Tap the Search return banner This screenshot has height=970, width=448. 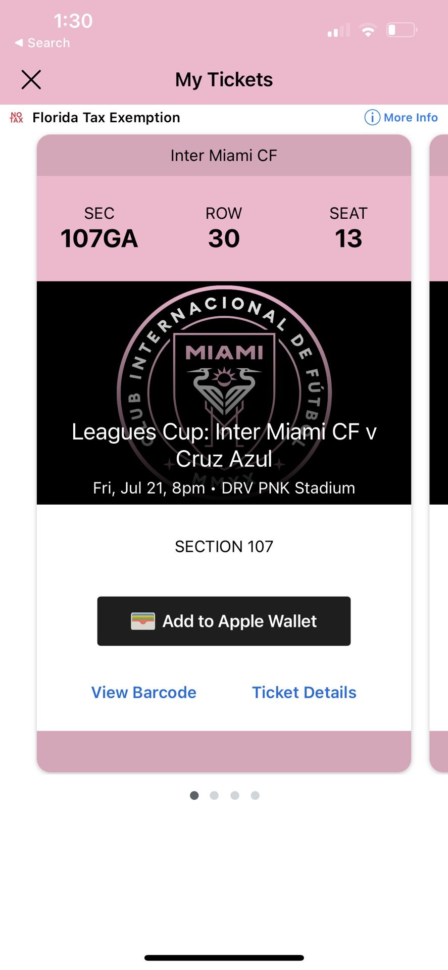41,42
